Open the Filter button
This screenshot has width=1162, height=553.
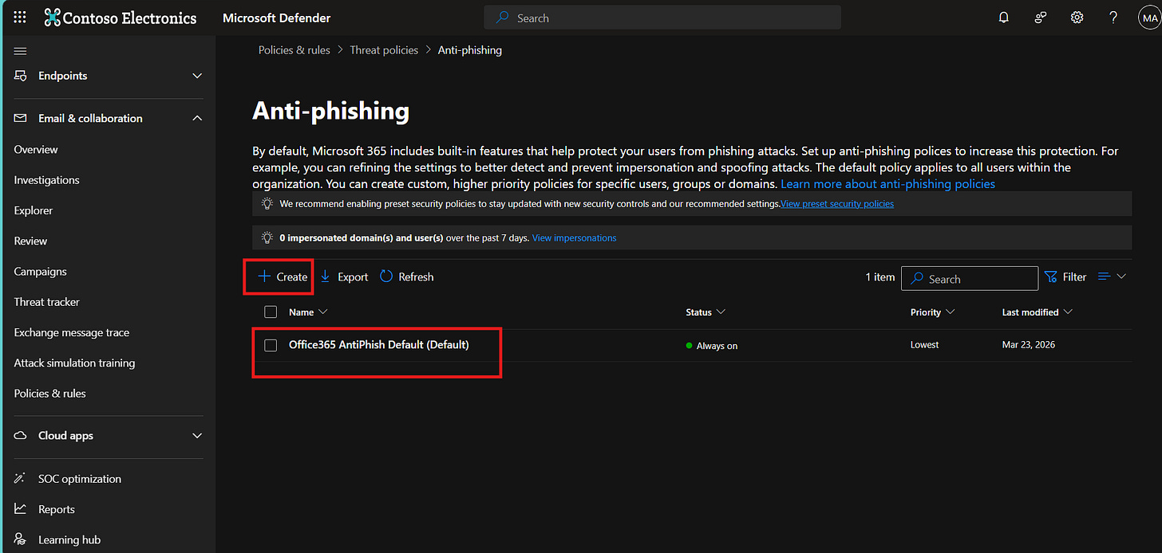coord(1065,277)
